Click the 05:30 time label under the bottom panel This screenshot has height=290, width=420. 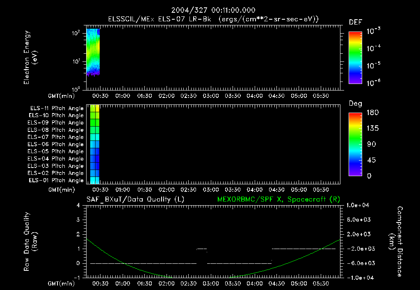321,283
